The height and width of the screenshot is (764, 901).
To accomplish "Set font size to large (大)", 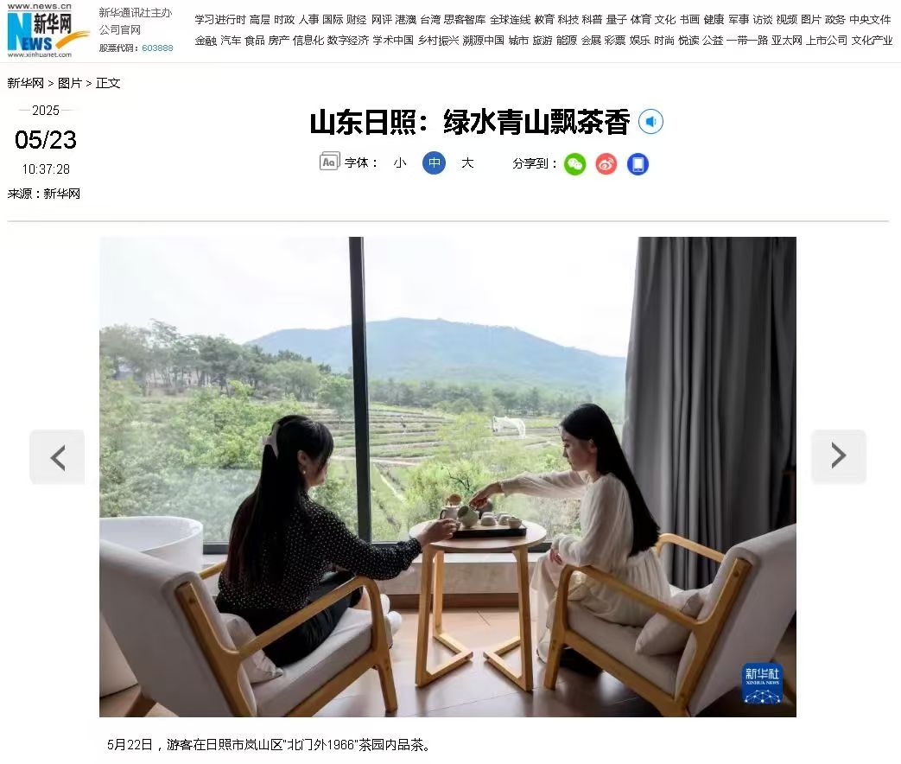I will (467, 163).
